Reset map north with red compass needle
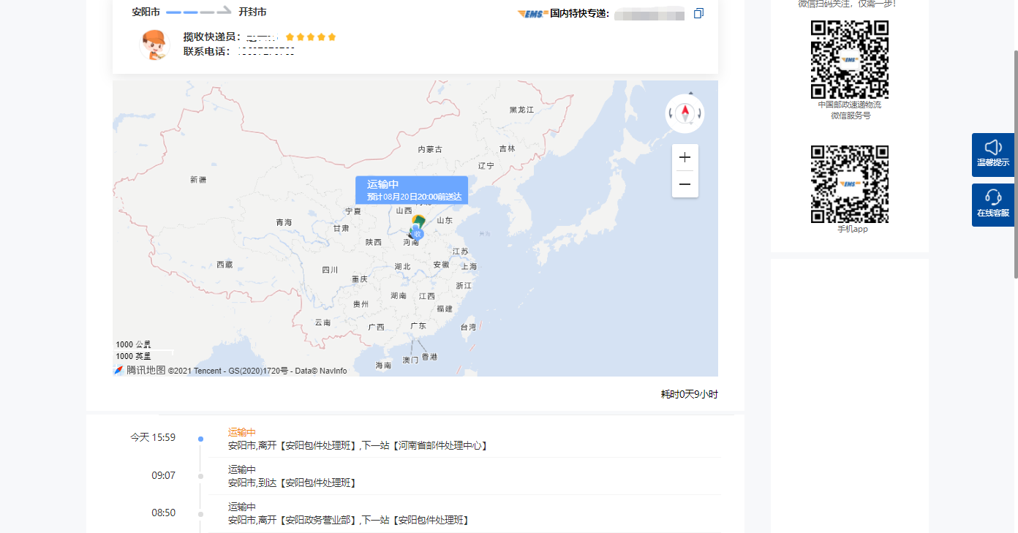The height and width of the screenshot is (533, 1018). [x=685, y=113]
